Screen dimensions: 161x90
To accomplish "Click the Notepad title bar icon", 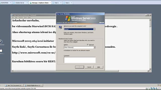I will click(x=12, y=15).
